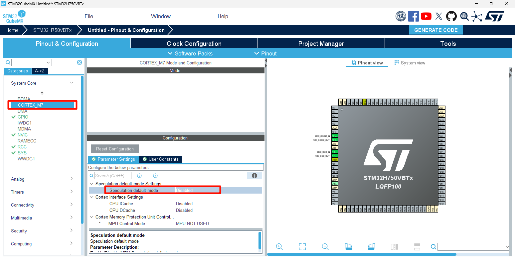Select SYS in System Core list
The image size is (515, 260).
pyautogui.click(x=22, y=153)
